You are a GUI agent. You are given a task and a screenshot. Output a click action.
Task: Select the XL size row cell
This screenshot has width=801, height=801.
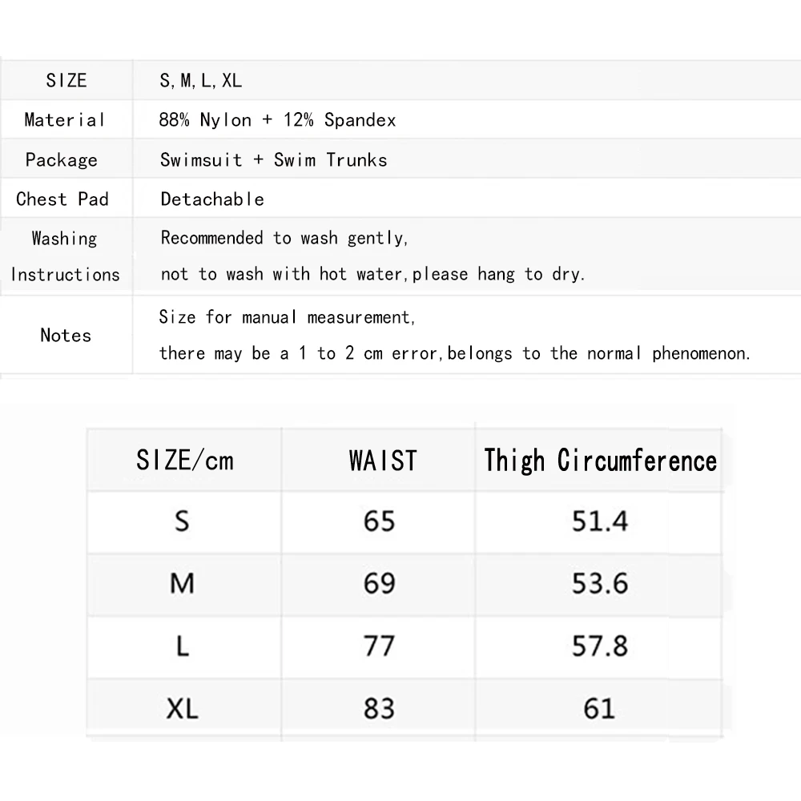[183, 709]
